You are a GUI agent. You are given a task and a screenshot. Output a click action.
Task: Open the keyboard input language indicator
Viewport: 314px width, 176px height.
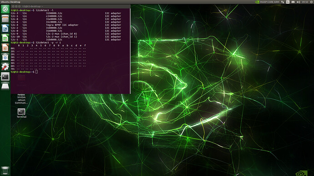point(288,2)
